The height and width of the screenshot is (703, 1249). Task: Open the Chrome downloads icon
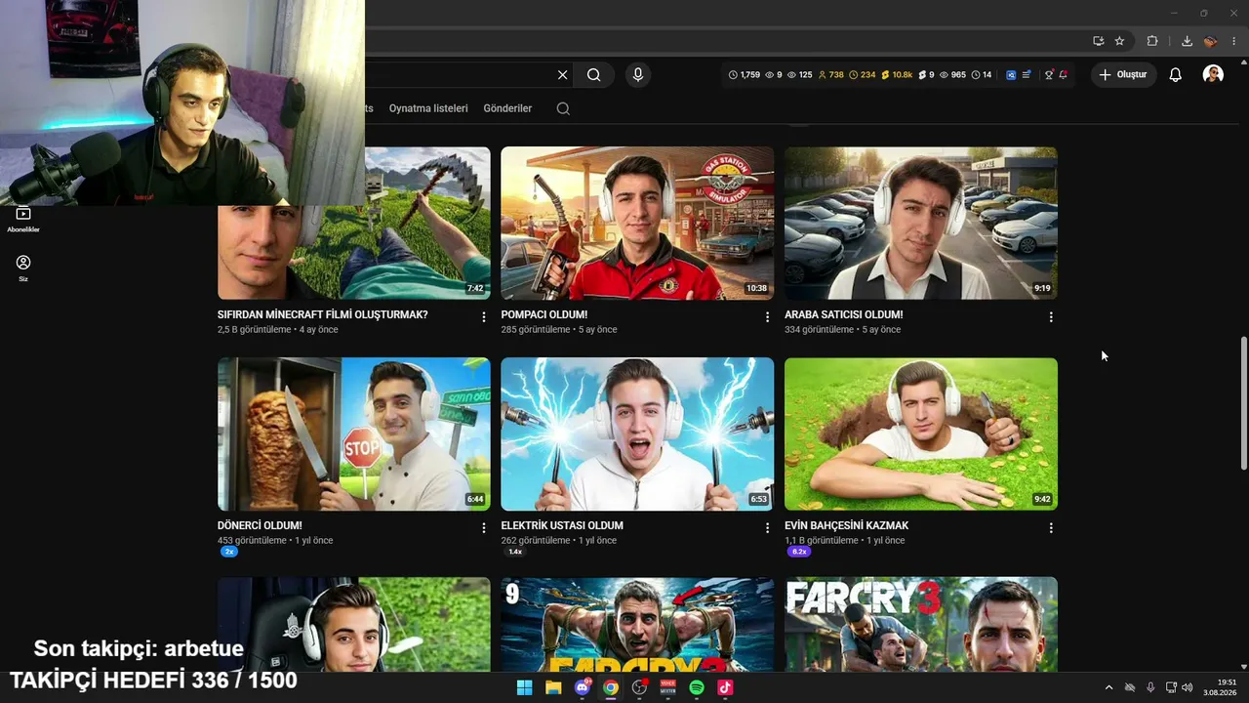pyautogui.click(x=1187, y=41)
